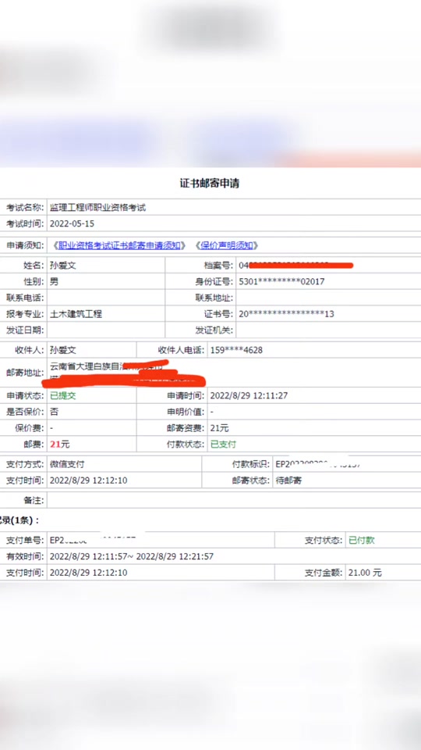Select the 付款标识 label

click(x=251, y=464)
